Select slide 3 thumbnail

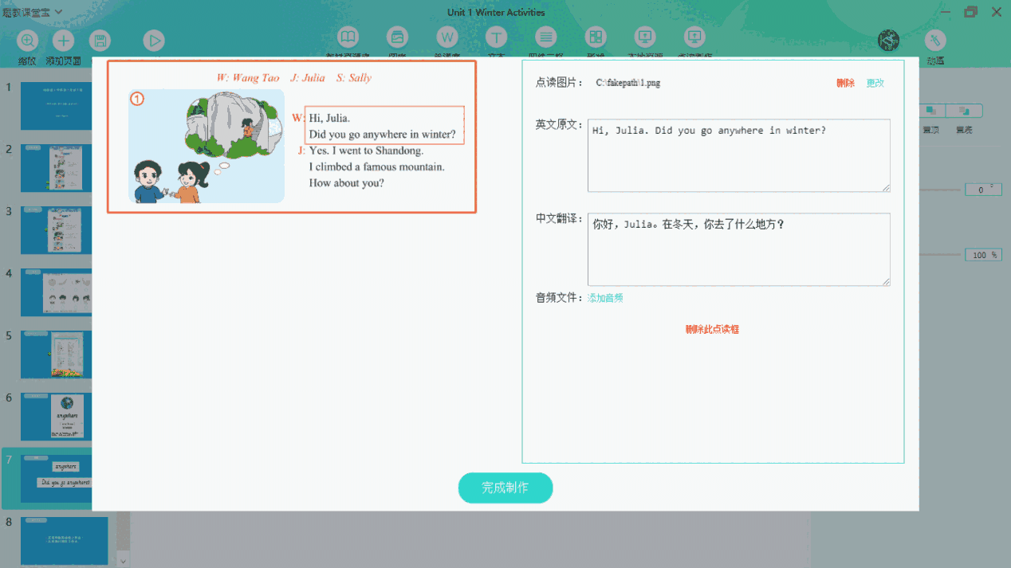coord(56,230)
